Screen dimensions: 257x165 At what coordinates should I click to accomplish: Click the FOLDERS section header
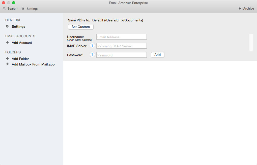(x=13, y=52)
